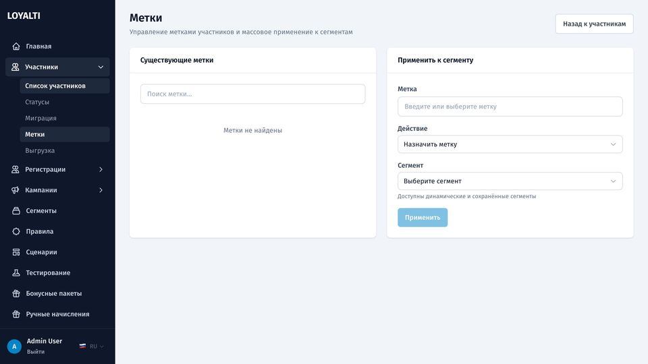Screen dimensions: 648x364
Task: Open the RU language selector
Action: (92, 346)
